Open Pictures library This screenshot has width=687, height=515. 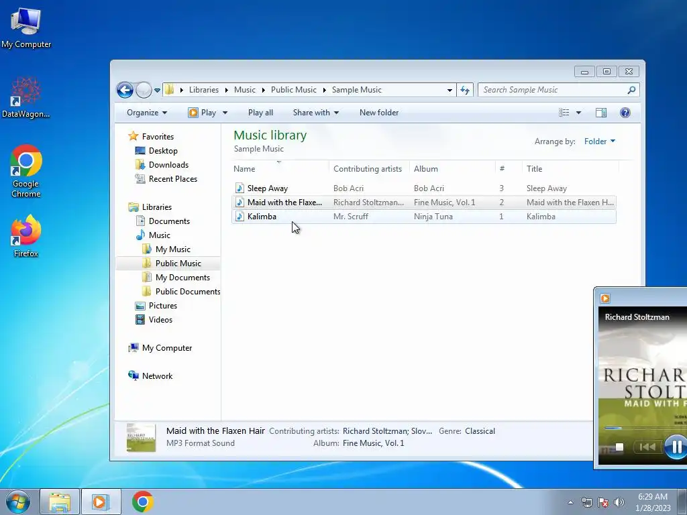tap(162, 306)
